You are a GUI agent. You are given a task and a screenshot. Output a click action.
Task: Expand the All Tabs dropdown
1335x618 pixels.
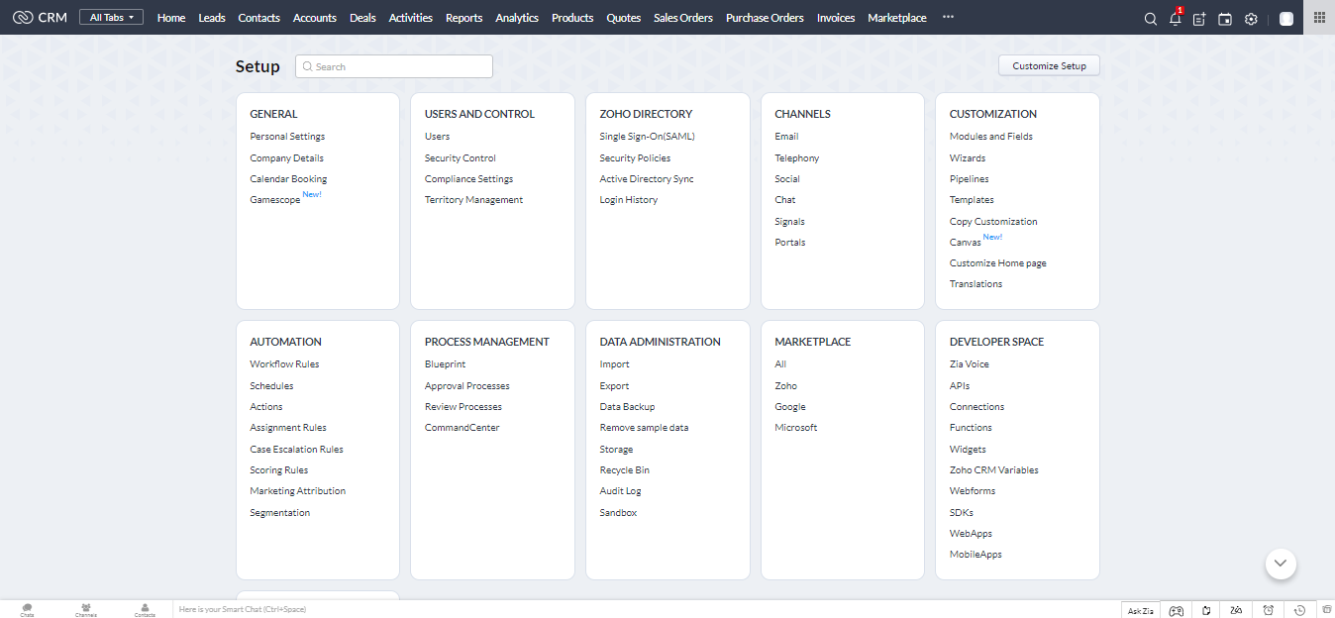(111, 18)
